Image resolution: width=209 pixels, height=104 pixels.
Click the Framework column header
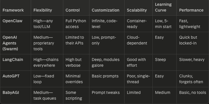[13, 10]
